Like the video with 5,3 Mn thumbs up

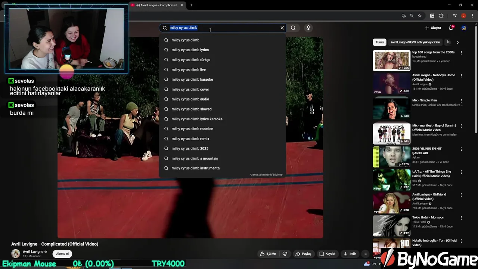(268, 254)
